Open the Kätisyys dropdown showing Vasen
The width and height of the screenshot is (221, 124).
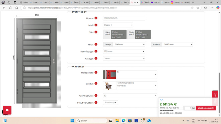(x=124, y=58)
